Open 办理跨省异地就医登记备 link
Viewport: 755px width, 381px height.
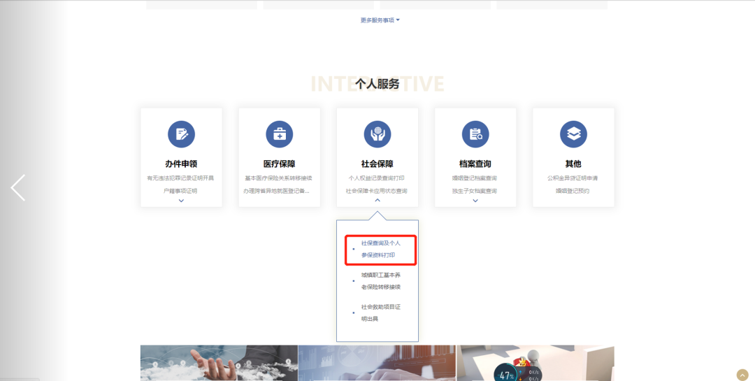(x=276, y=191)
